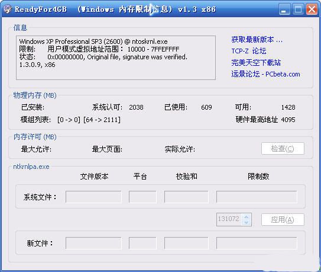Click the 平台 column header
The height and width of the screenshot is (272, 321).
(140, 177)
